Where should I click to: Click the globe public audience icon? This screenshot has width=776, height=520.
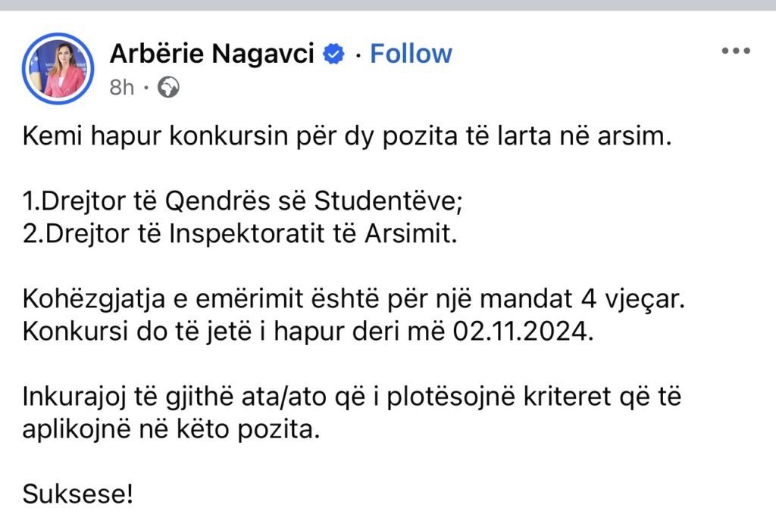pyautogui.click(x=167, y=88)
